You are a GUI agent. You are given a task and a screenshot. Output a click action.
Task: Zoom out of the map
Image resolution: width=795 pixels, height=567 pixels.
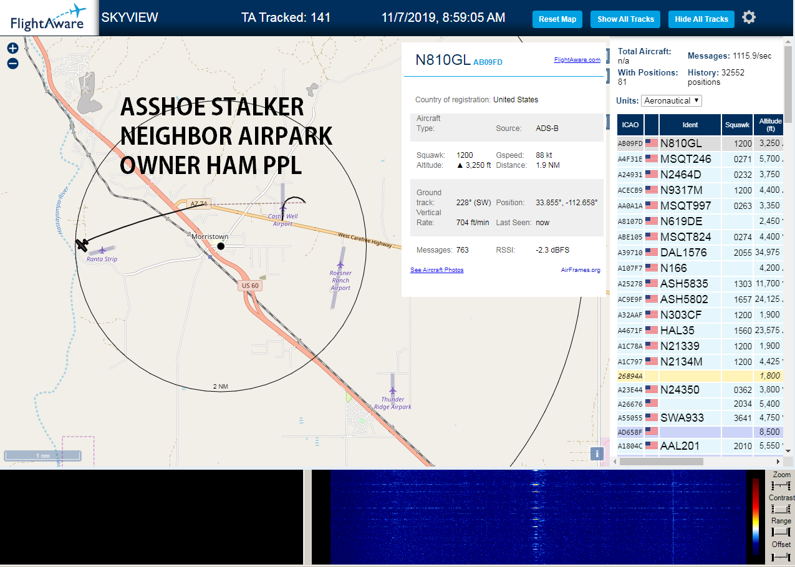[x=12, y=63]
